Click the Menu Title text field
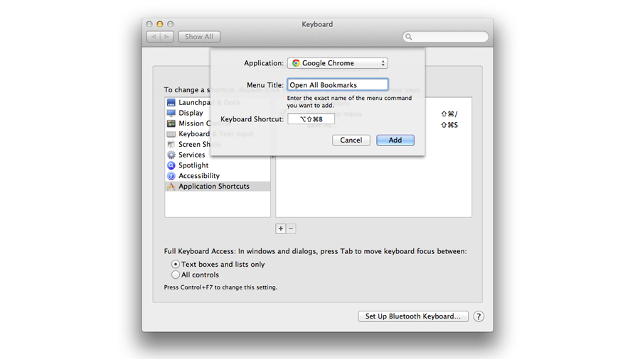640x359 pixels. 338,84
